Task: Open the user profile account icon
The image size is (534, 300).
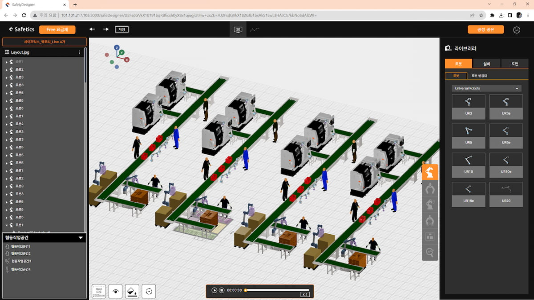Action: (x=516, y=30)
